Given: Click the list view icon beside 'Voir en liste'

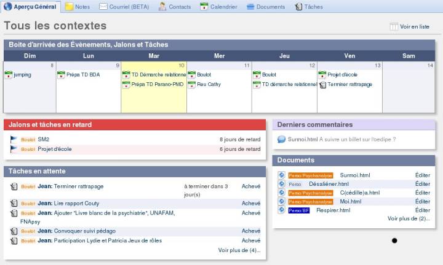Looking at the screenshot, I should (394, 26).
